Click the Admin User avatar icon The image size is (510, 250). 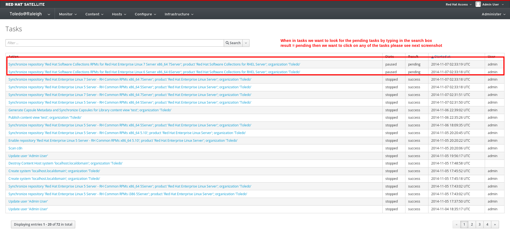(478, 4)
